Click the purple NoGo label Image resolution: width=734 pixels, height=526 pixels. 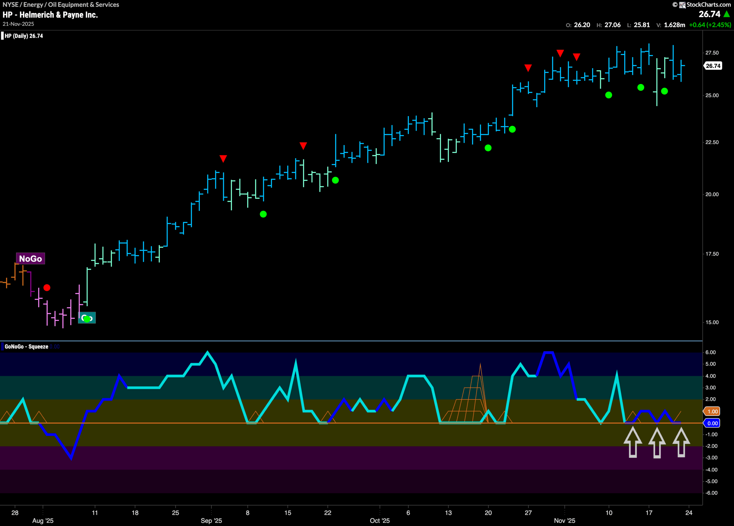coord(30,259)
